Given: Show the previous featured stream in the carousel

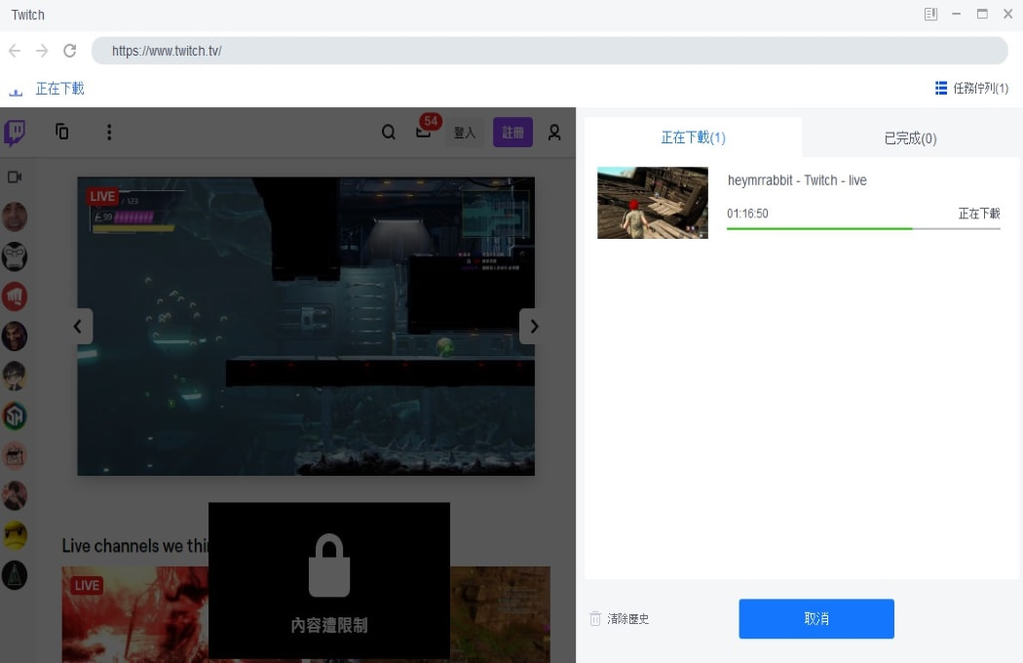Looking at the screenshot, I should click(79, 326).
